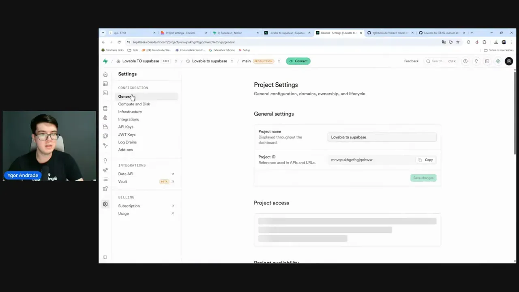Screen dimensions: 519x292
Task: Open the Database sidebar icon
Action: tap(105, 109)
